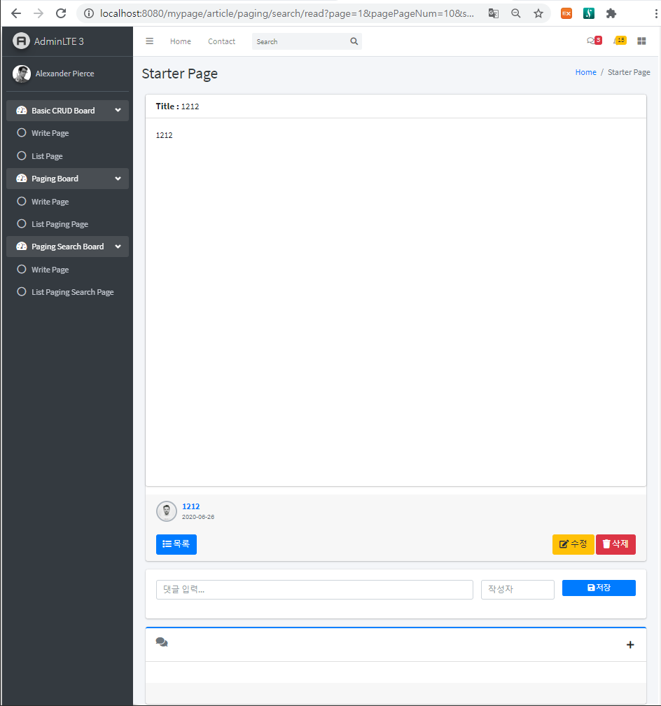Viewport: 661px width, 706px height.
Task: Click the browser forward arrow
Action: tap(39, 13)
